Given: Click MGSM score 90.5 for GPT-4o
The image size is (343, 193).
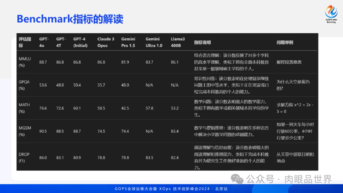Looking at the screenshot, I should (x=43, y=131).
